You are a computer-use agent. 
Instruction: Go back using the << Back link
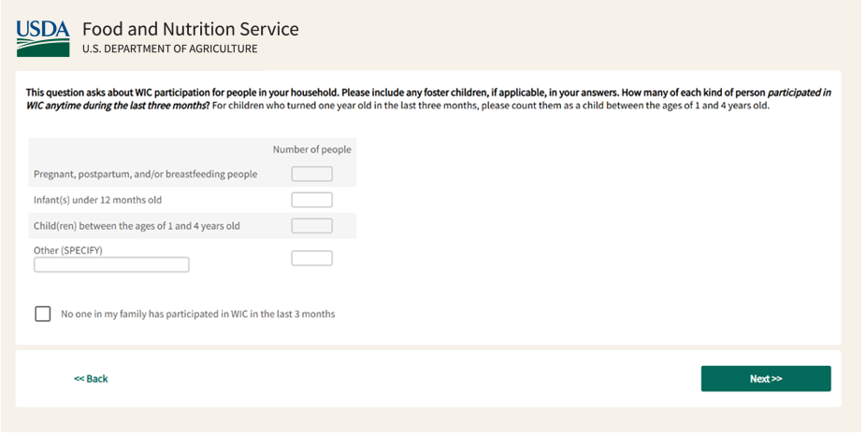click(91, 379)
